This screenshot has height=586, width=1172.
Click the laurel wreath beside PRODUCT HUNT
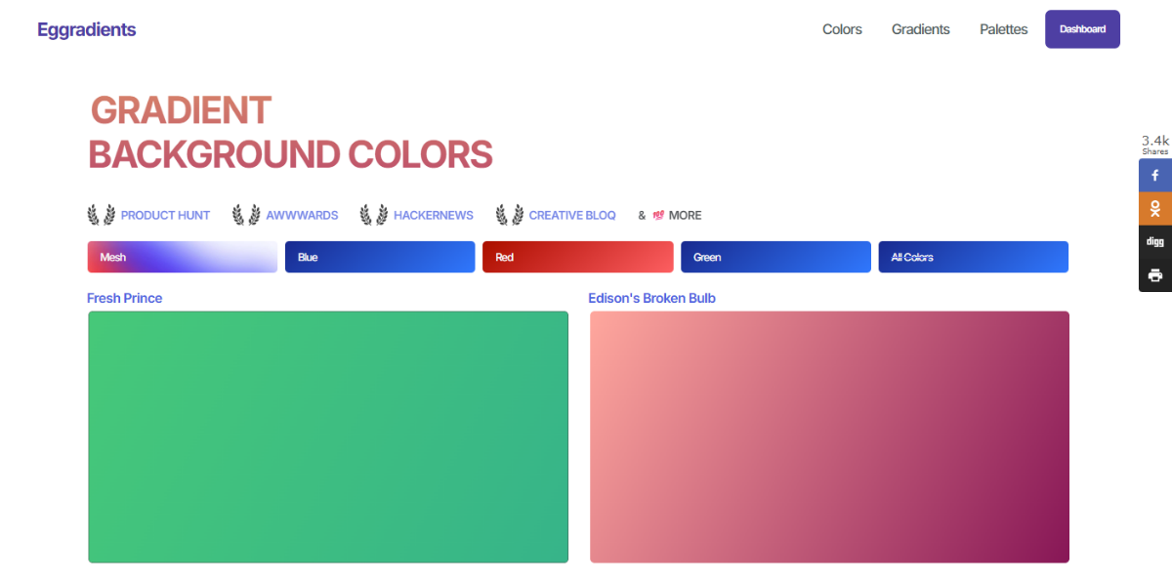[101, 214]
